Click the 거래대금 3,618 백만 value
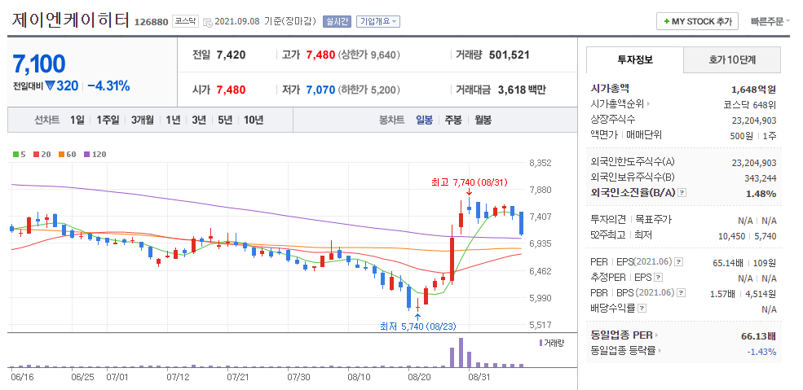This screenshot has height=390, width=803. coord(522,90)
